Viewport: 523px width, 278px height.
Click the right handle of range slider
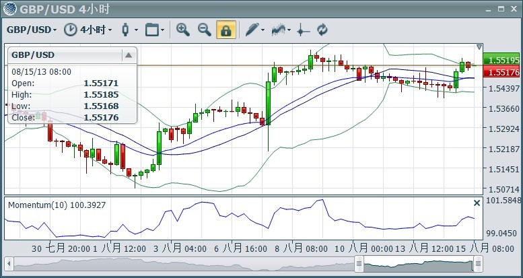[479, 264]
